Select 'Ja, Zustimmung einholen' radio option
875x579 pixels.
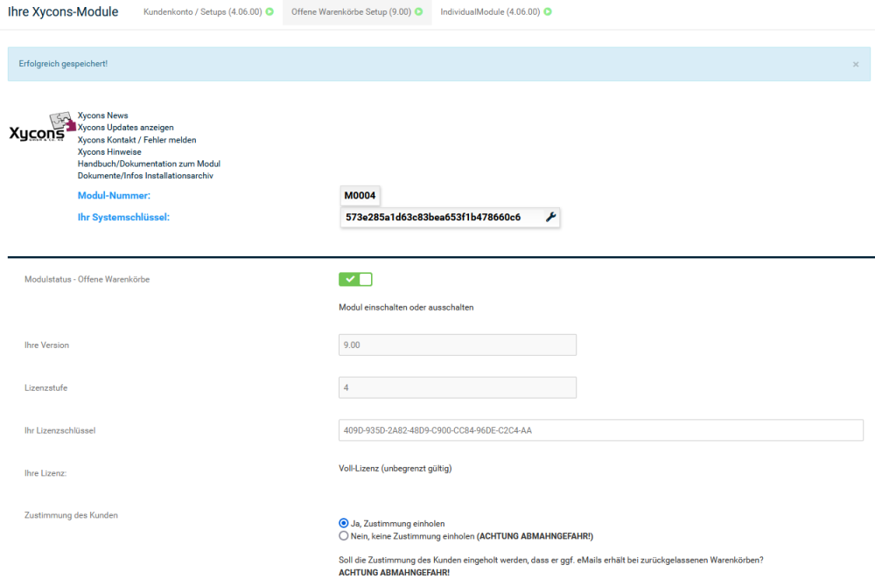[x=344, y=523]
